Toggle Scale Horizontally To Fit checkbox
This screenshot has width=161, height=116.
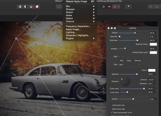point(112,112)
